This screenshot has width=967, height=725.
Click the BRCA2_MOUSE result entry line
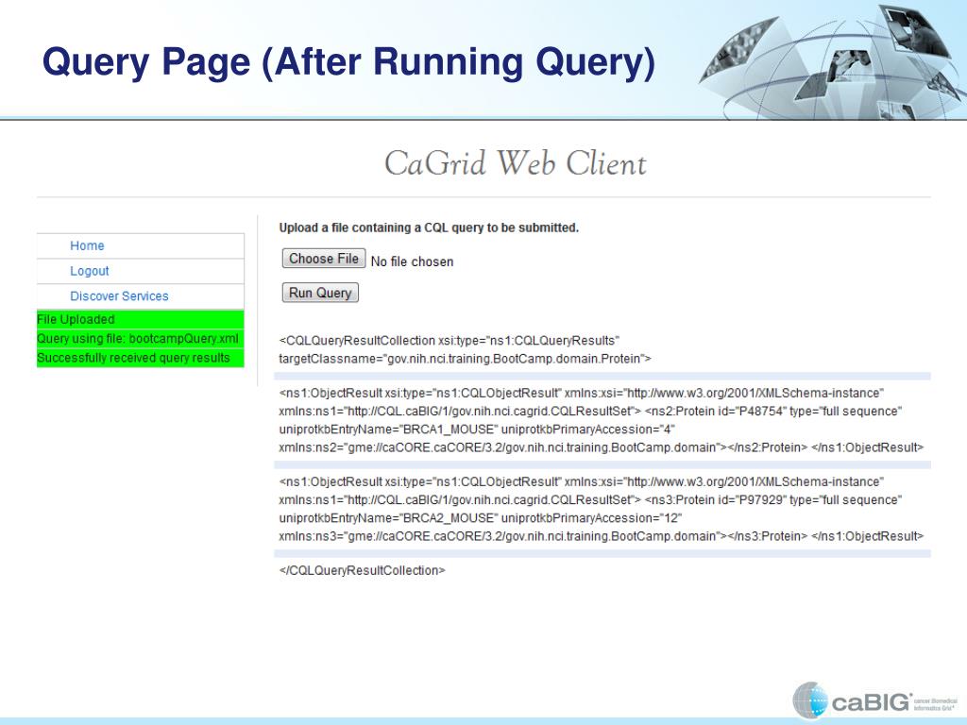pos(480,518)
